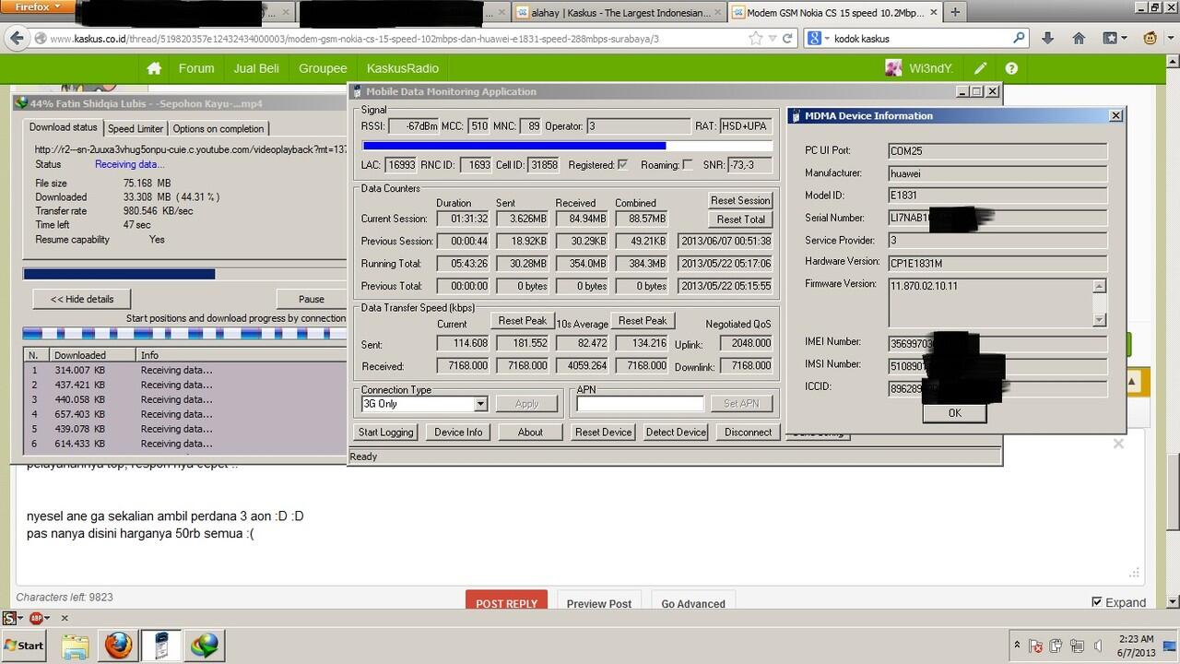Viewport: 1180px width, 664px height.
Task: Click the segmented connection progress strip
Action: (184, 333)
